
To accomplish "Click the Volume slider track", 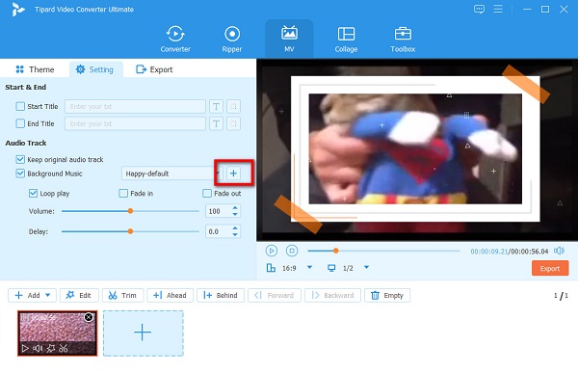I will point(130,211).
